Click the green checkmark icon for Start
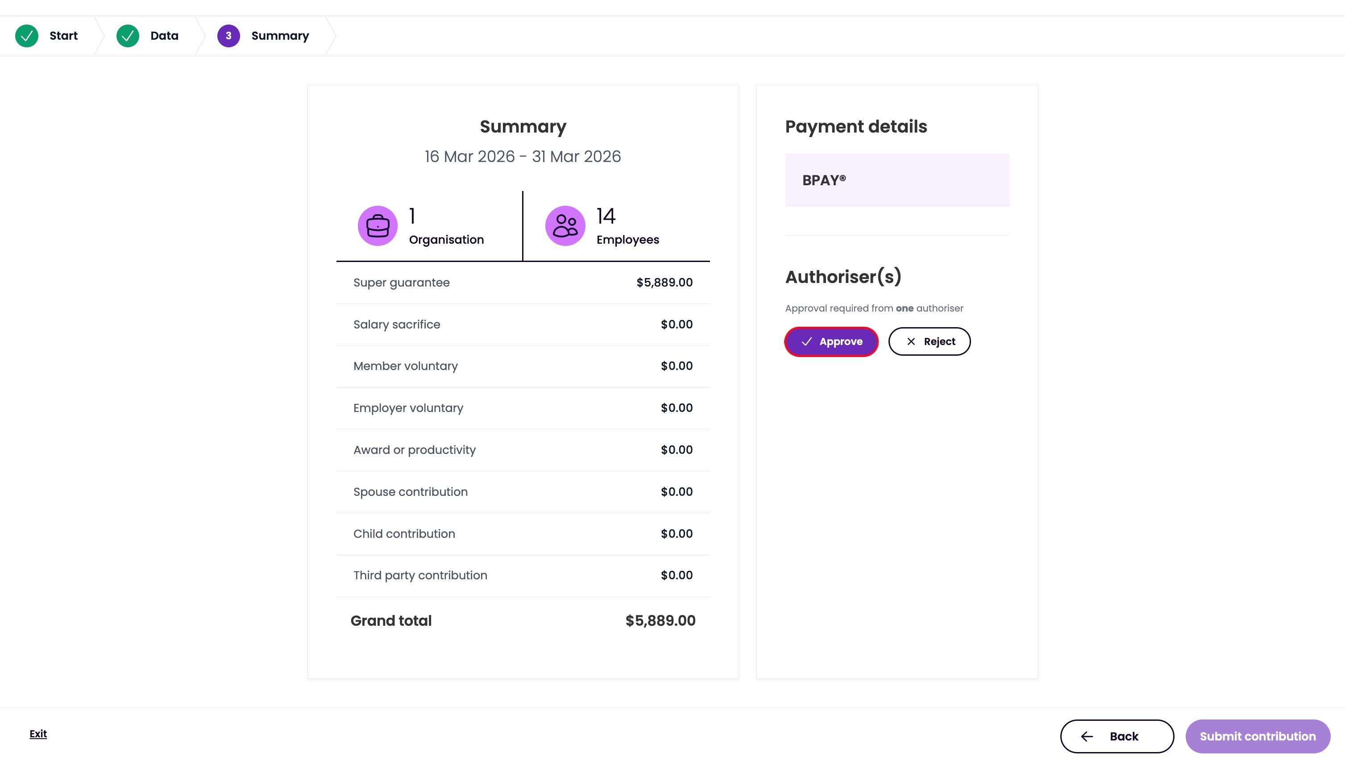This screenshot has height=765, width=1345. click(27, 36)
